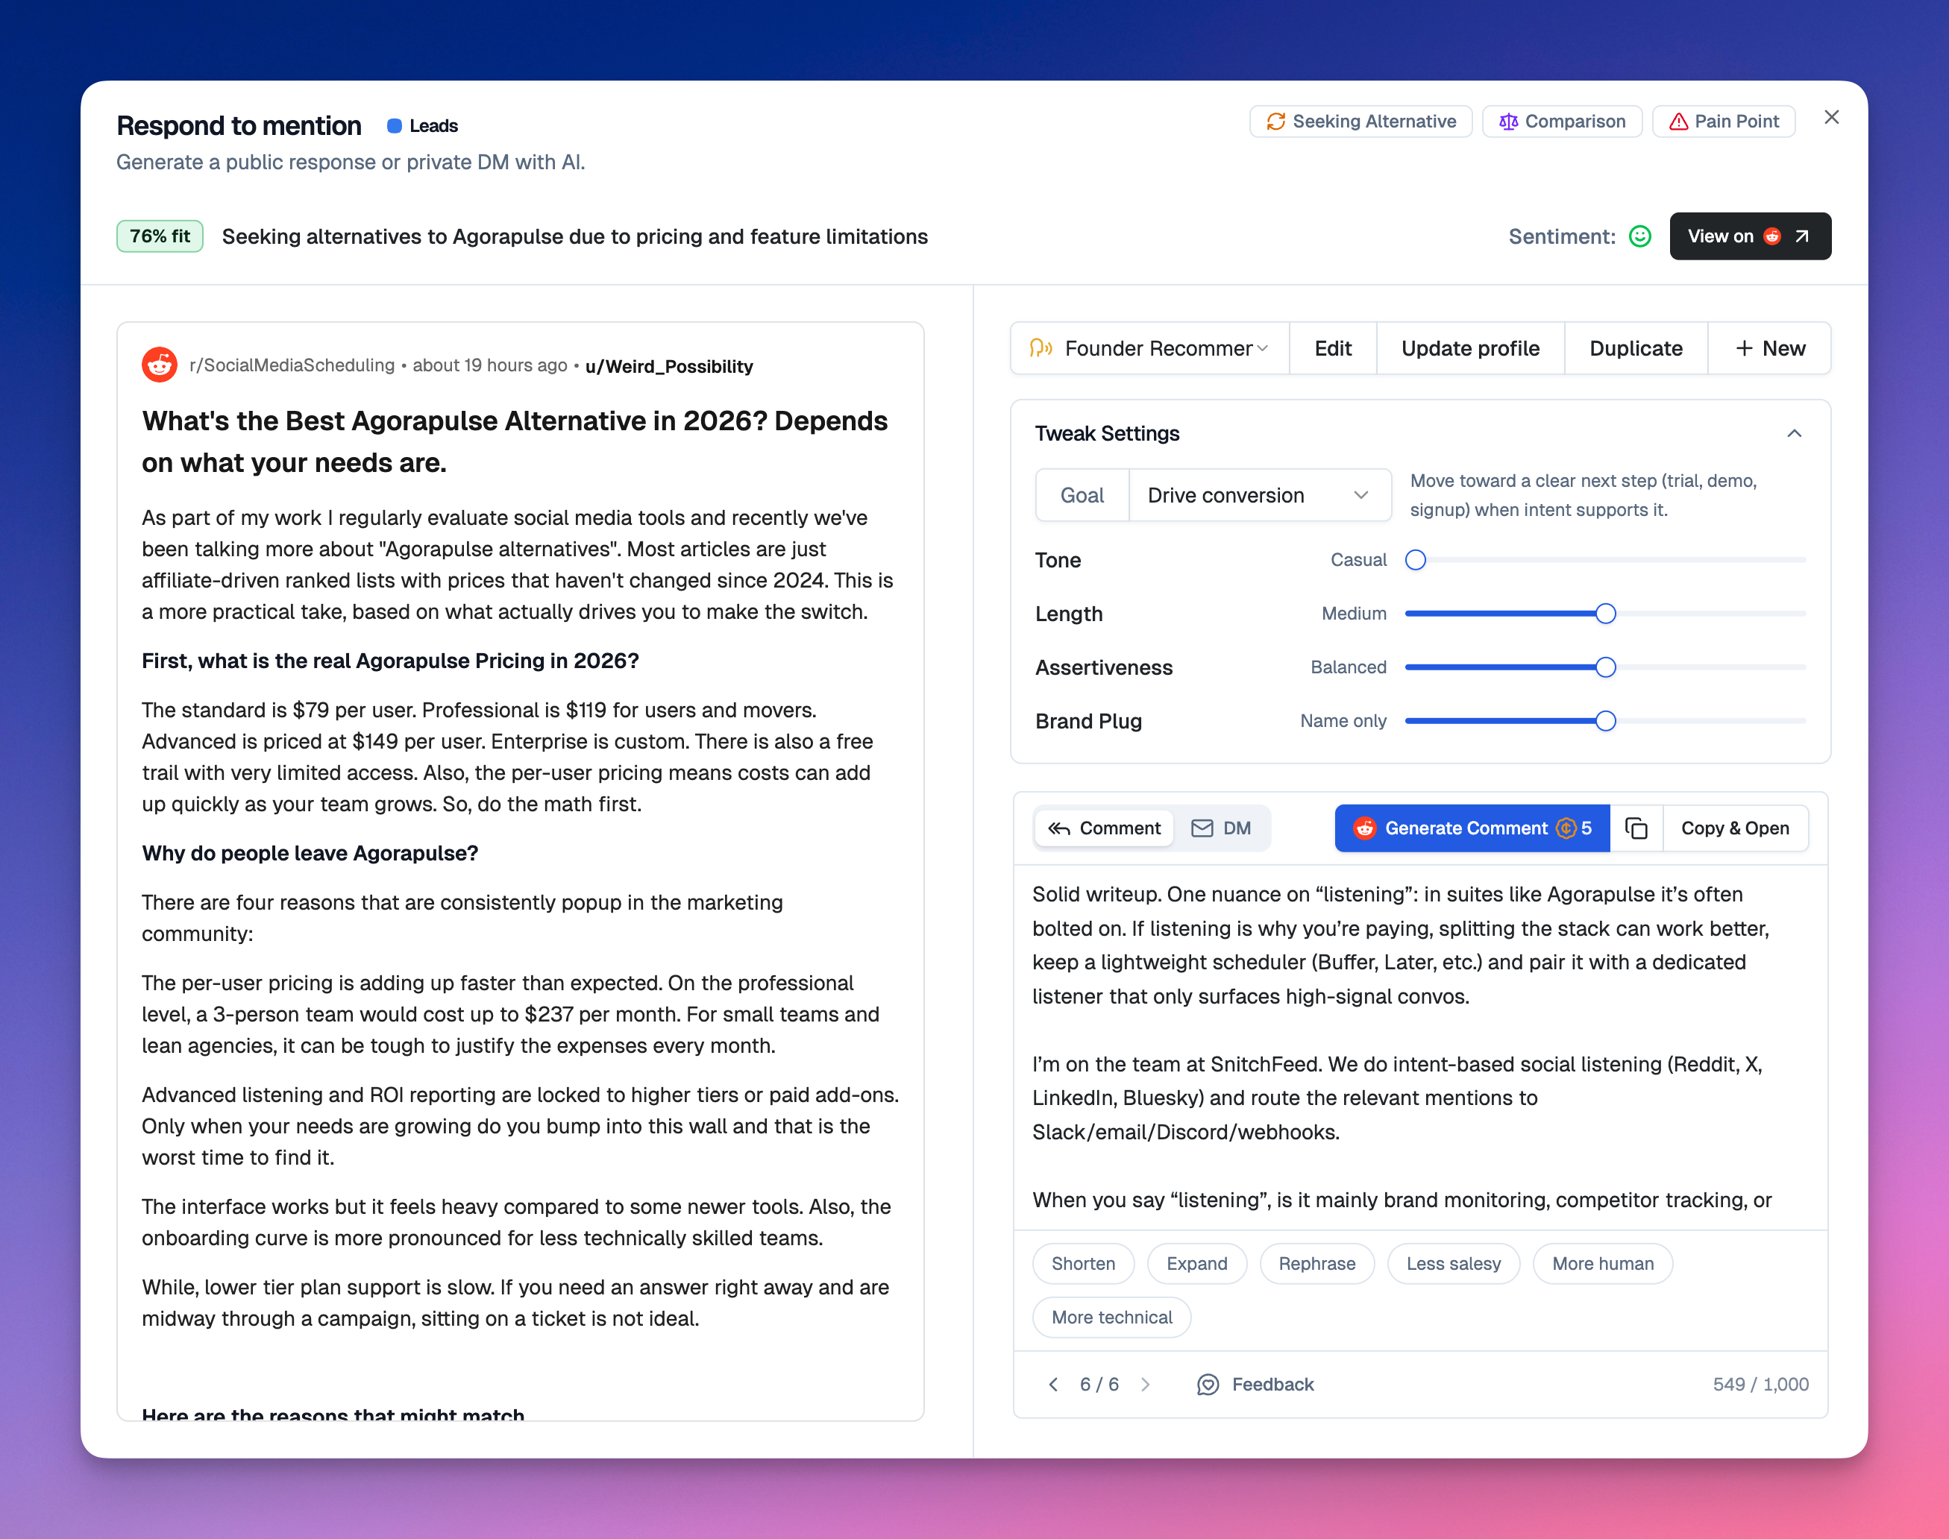Image resolution: width=1949 pixels, height=1539 pixels.
Task: Click the 'Seeking alternatives to Agorapulse' summary text
Action: click(574, 236)
